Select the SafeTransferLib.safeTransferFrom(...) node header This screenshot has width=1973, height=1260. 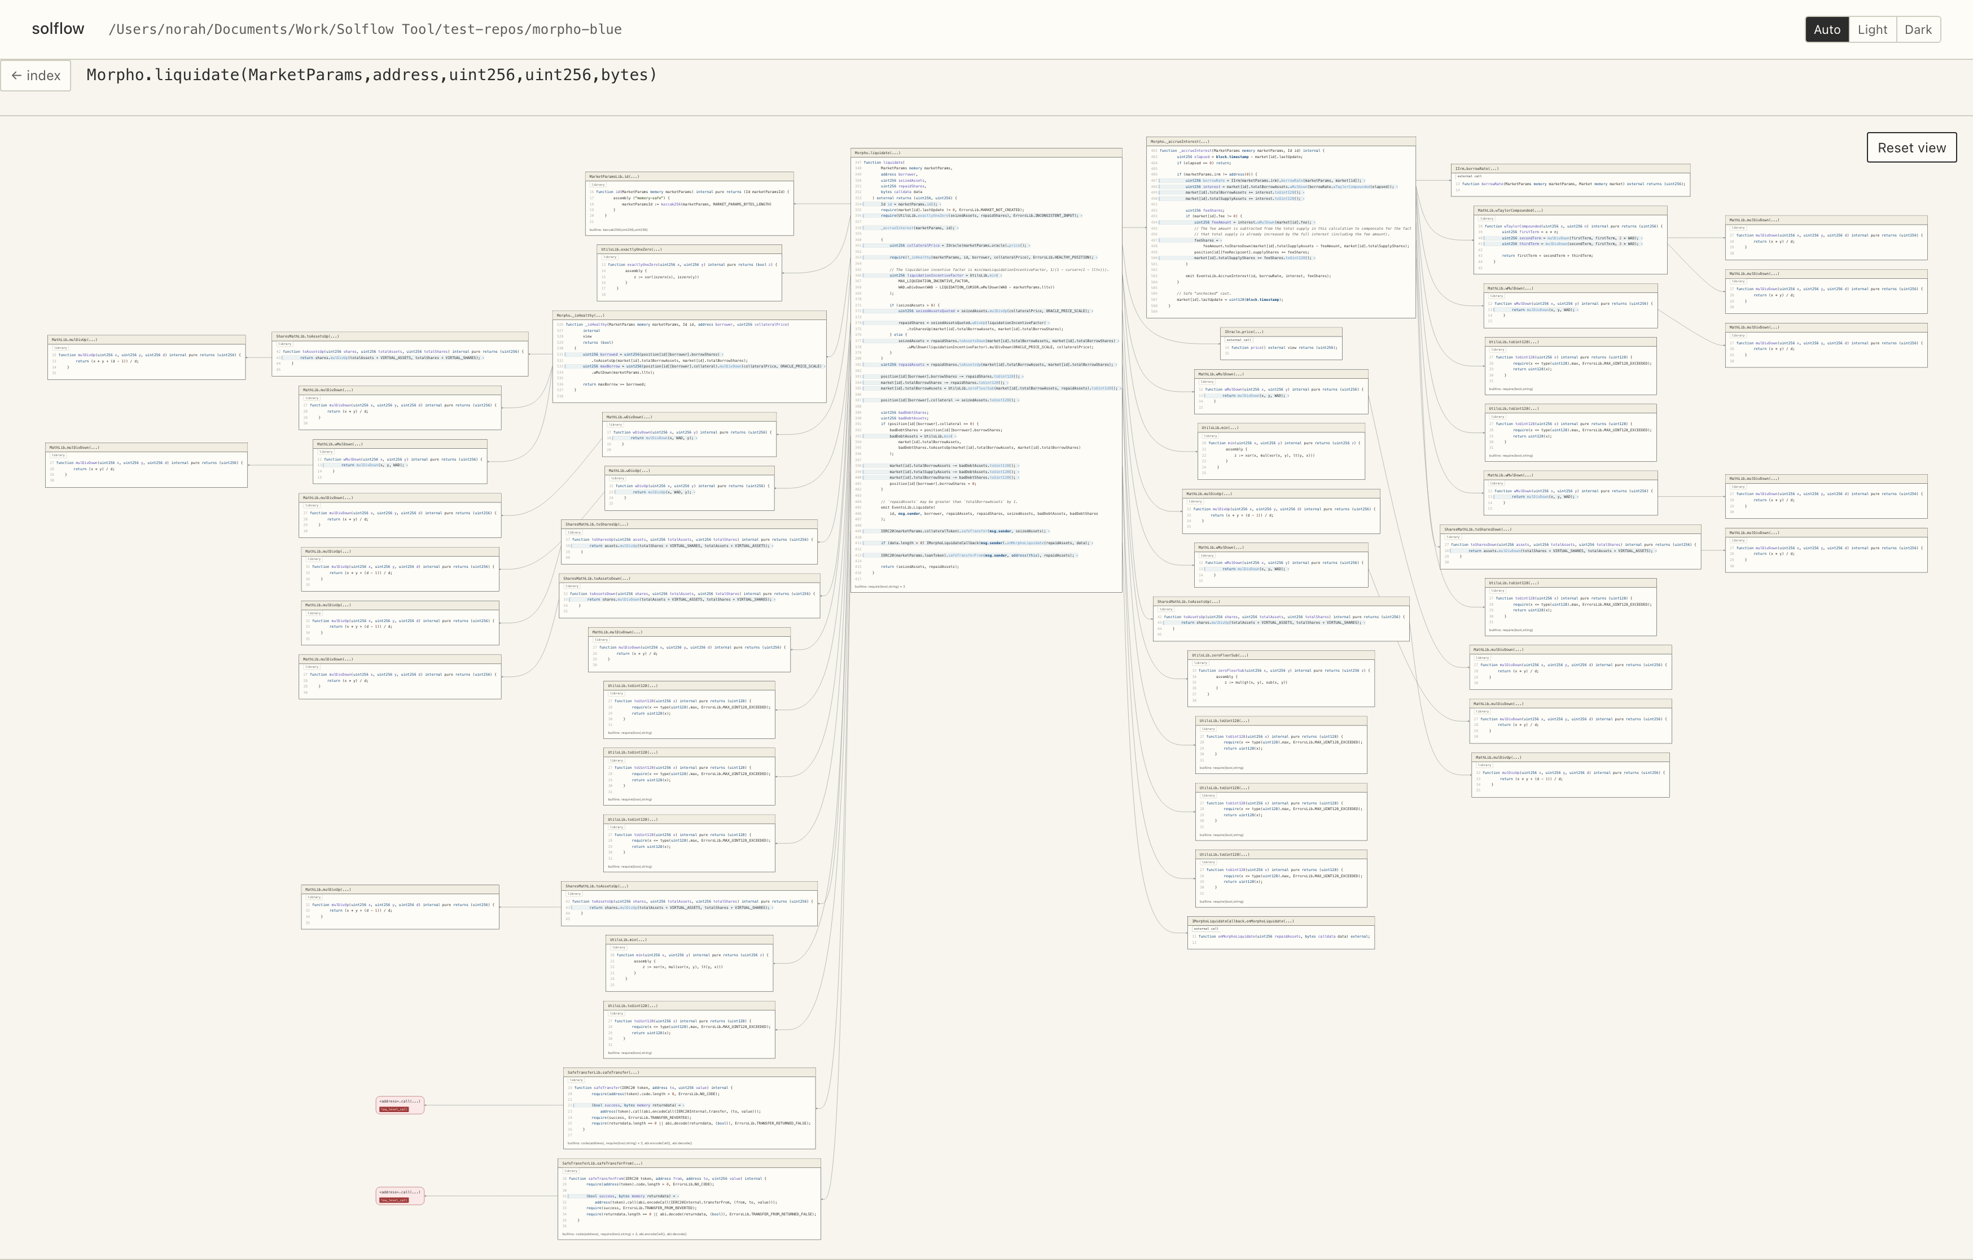click(x=689, y=1163)
